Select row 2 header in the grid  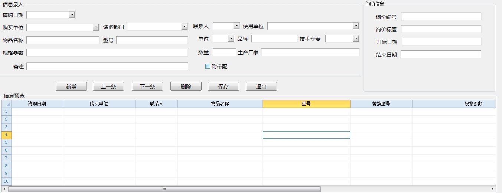(6, 119)
